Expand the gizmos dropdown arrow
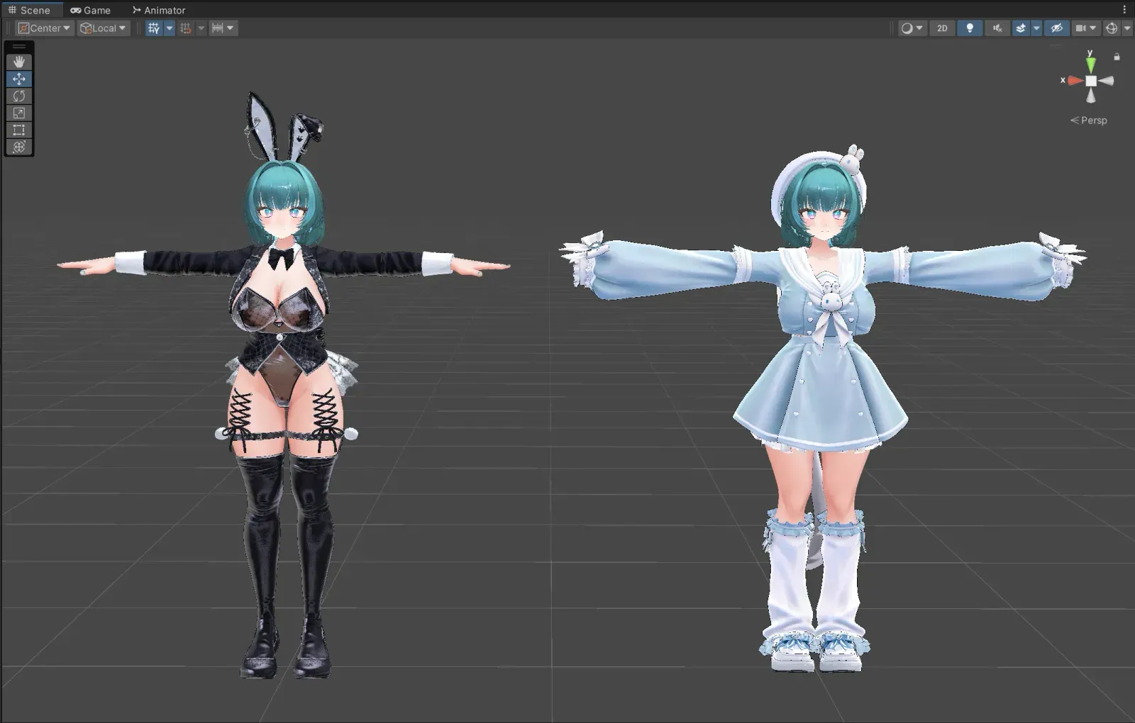1135x723 pixels. 1126,28
